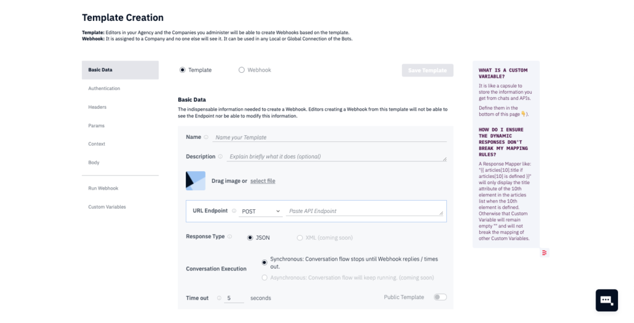Focus the Paste API Endpoint field

364,211
